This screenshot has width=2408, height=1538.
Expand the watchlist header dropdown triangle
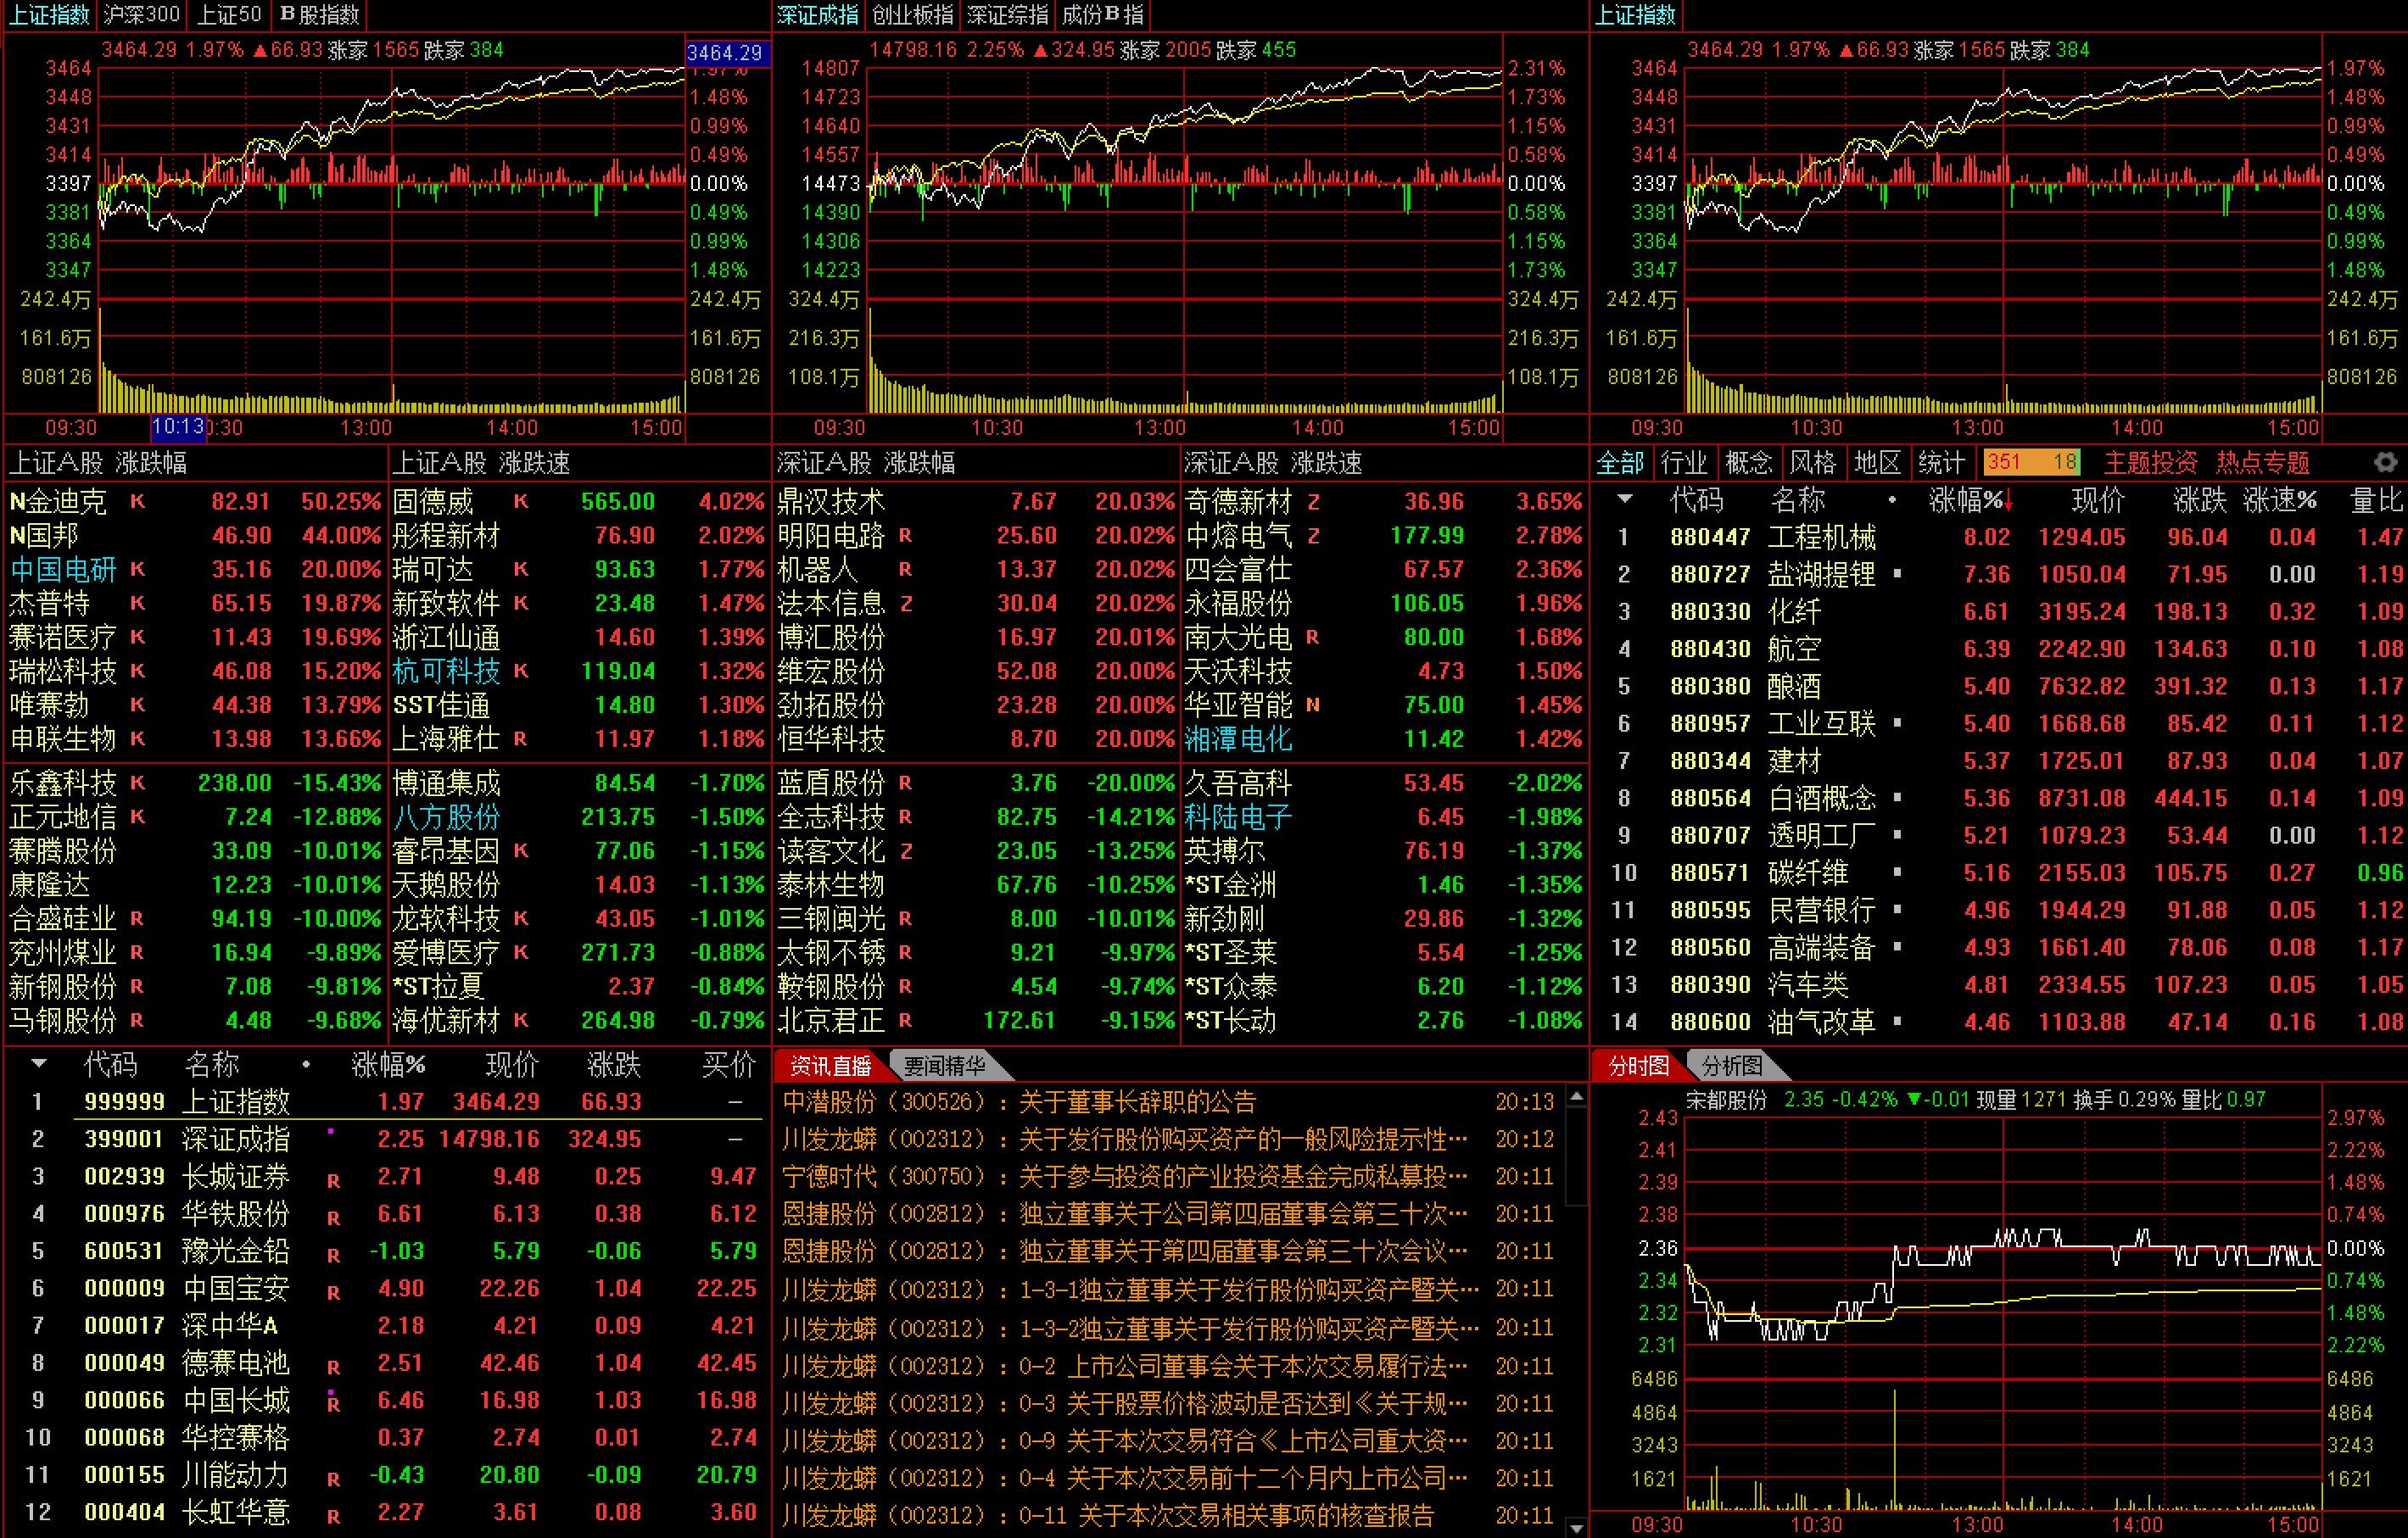[39, 1063]
